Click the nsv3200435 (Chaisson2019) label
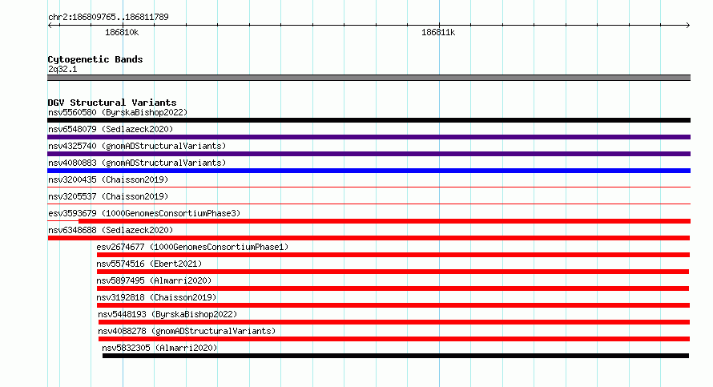Viewport: 713px width, 387px height. 108,179
